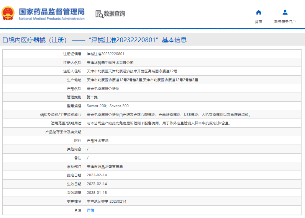Viewport: 305px width, 218px height.
Task: Select change record 生产地址变更 20230214
Action: tap(107, 202)
